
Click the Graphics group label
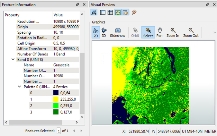coord(99,22)
